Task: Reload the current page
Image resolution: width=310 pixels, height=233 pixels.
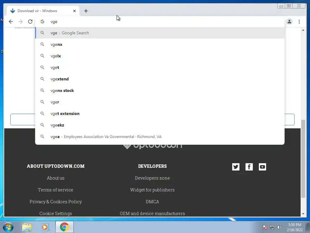Action: pos(30,22)
